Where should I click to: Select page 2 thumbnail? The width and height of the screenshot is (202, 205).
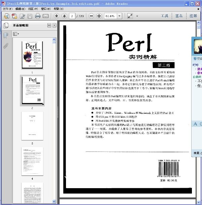(x=32, y=91)
